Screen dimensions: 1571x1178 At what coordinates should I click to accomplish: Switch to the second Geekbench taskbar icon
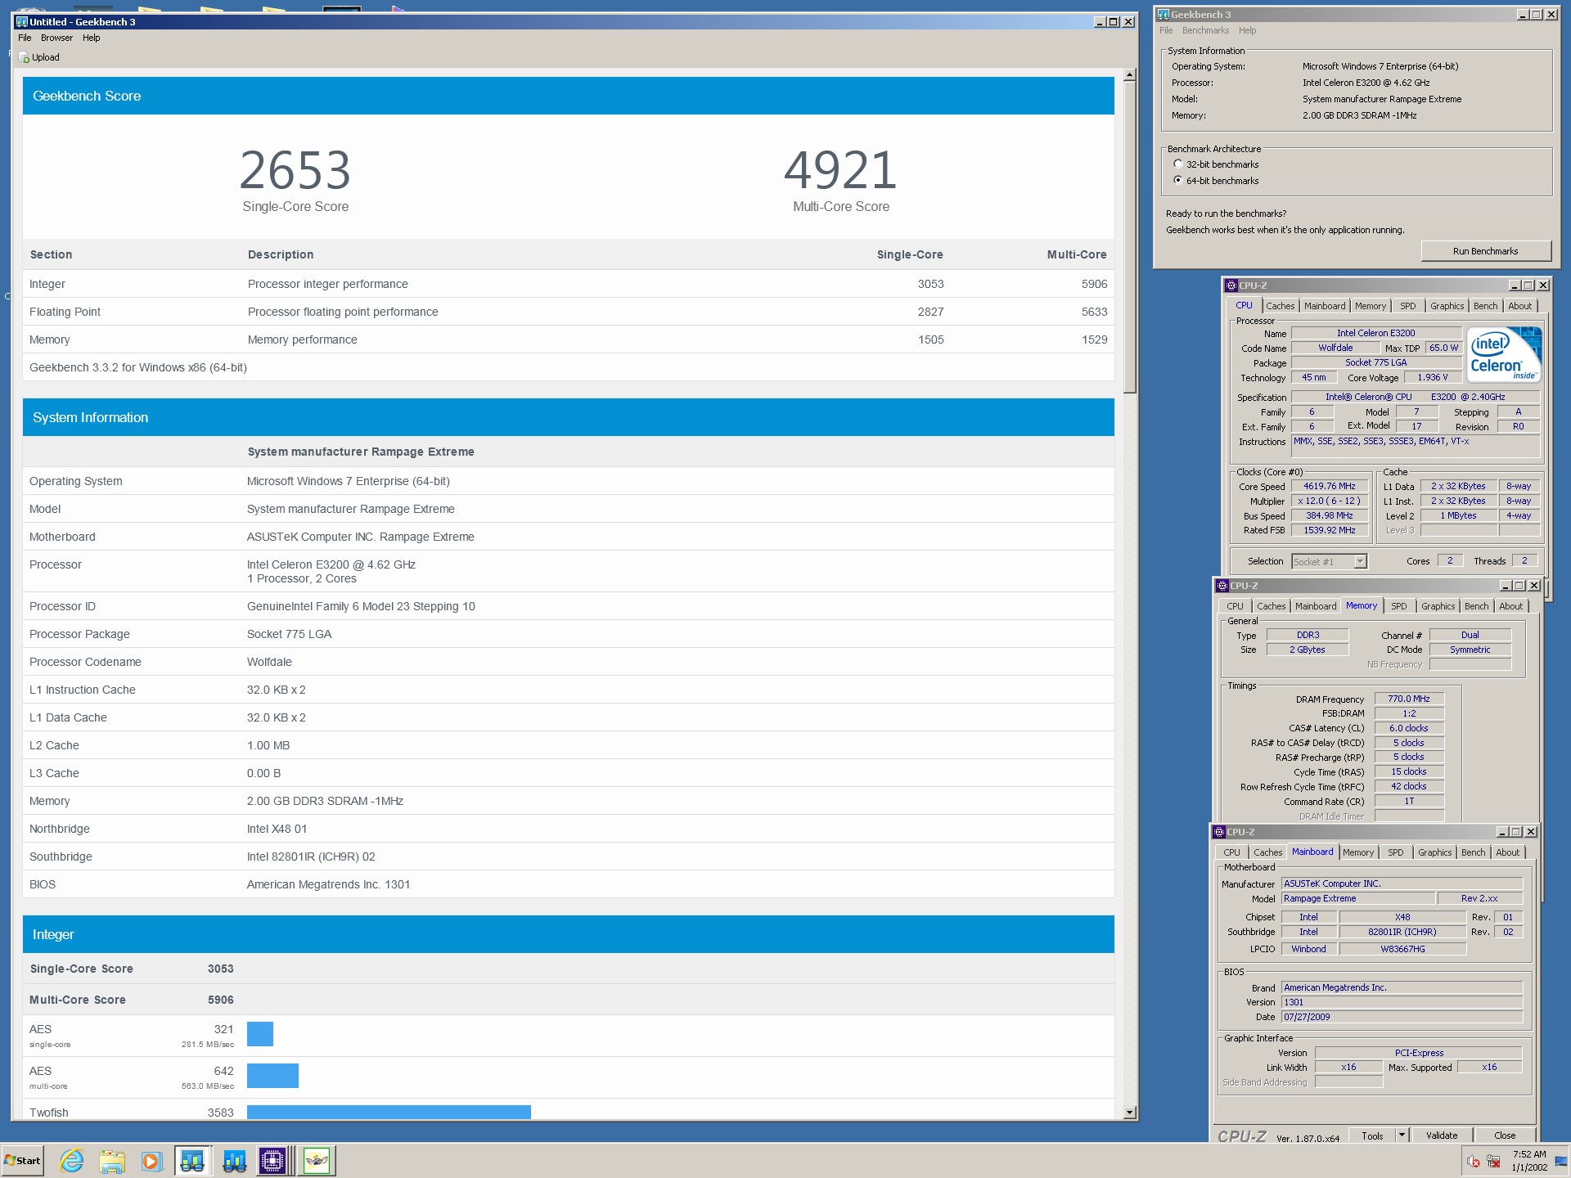point(235,1160)
